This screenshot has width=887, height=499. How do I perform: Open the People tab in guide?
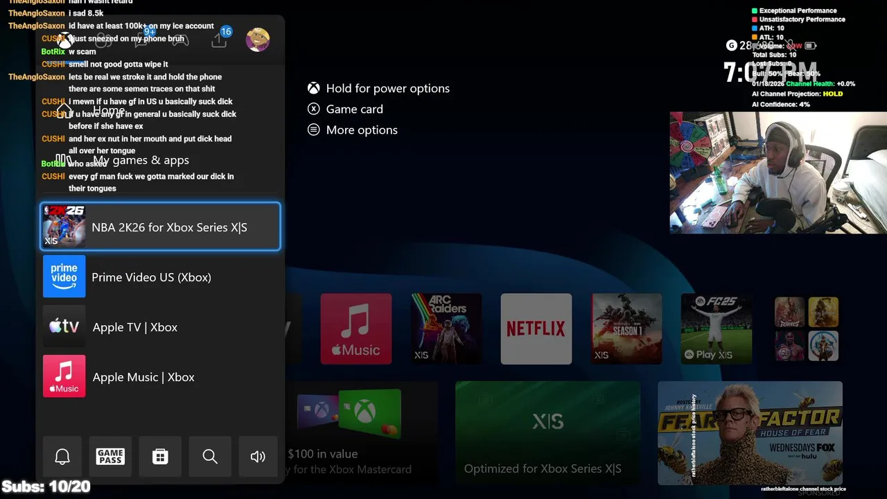(x=103, y=40)
